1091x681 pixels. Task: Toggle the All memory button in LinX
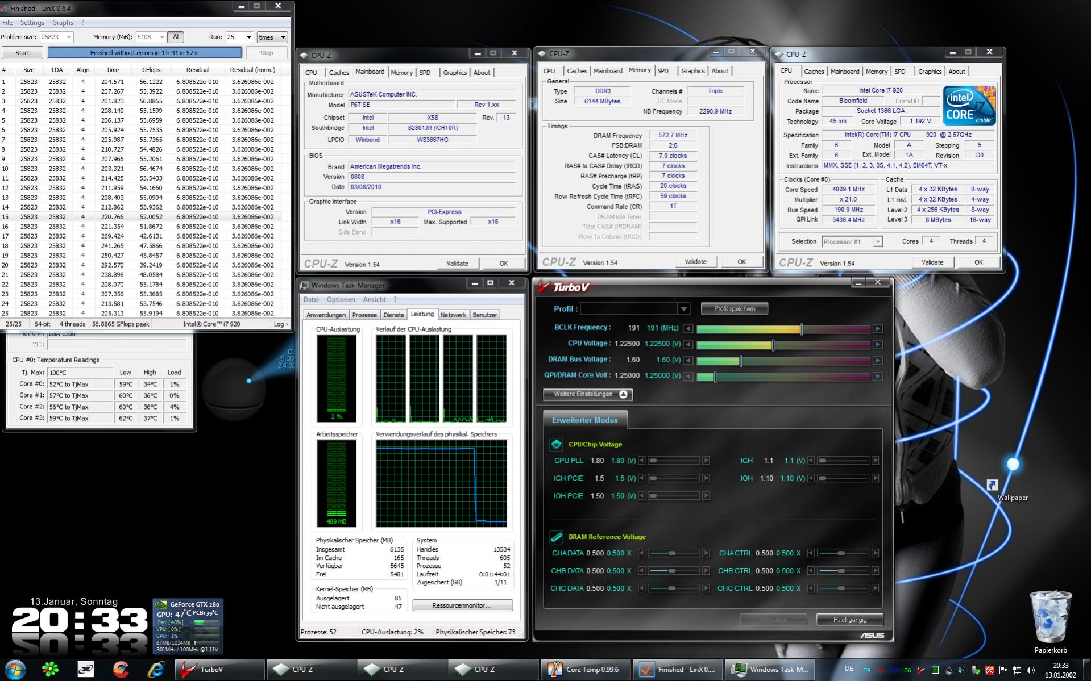click(x=176, y=37)
